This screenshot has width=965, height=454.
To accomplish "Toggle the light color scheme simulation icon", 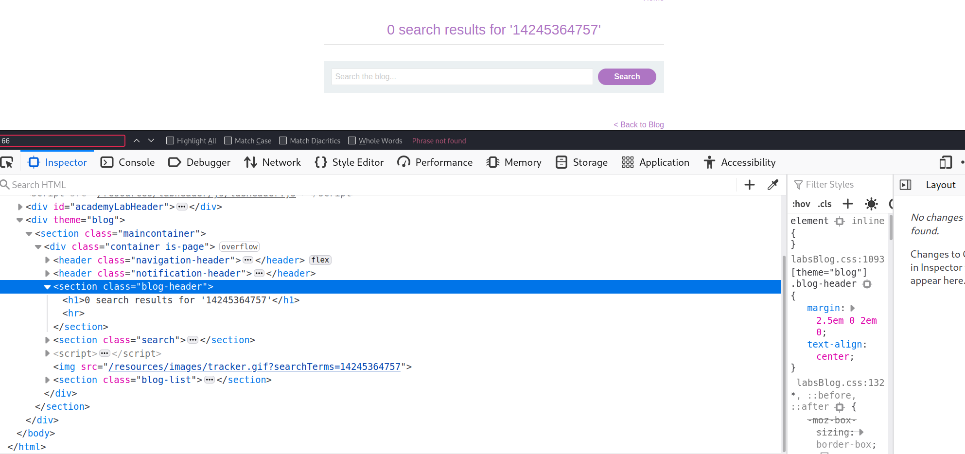I will tap(871, 204).
